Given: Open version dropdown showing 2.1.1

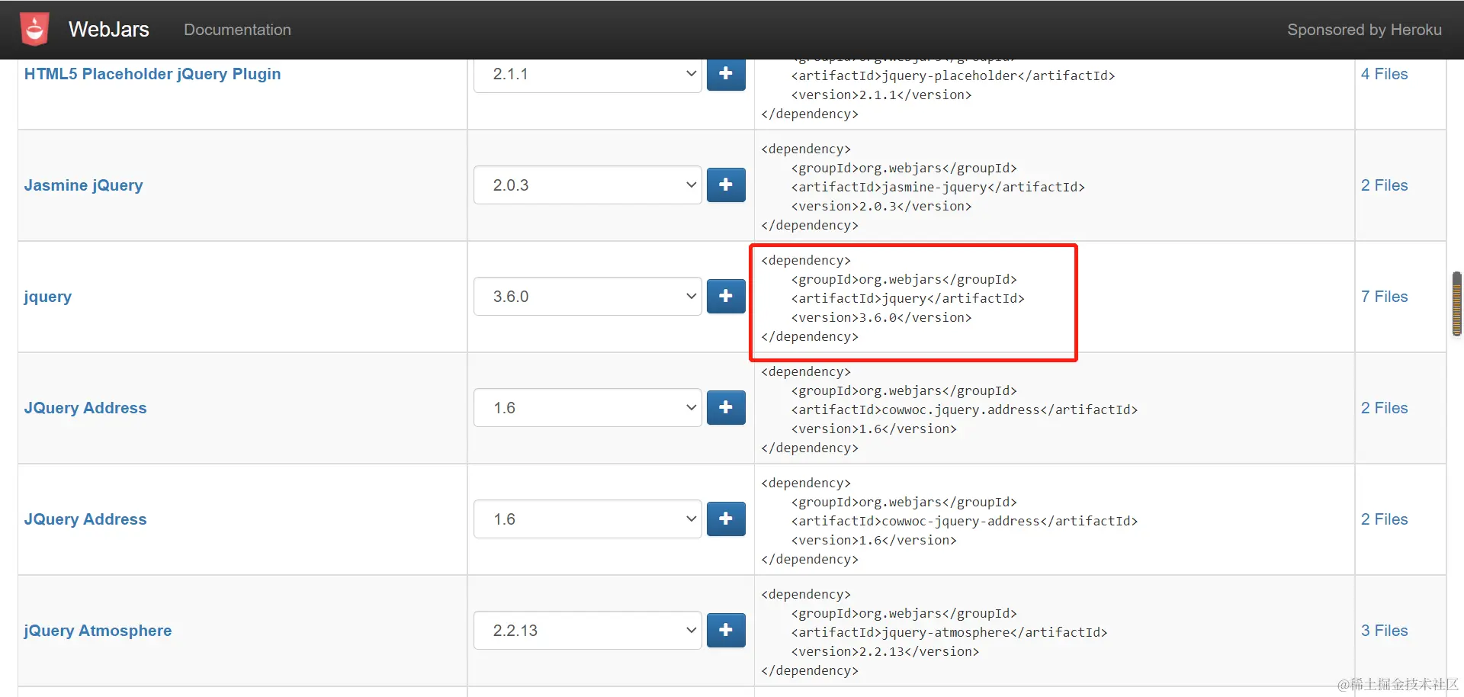Looking at the screenshot, I should [x=587, y=75].
